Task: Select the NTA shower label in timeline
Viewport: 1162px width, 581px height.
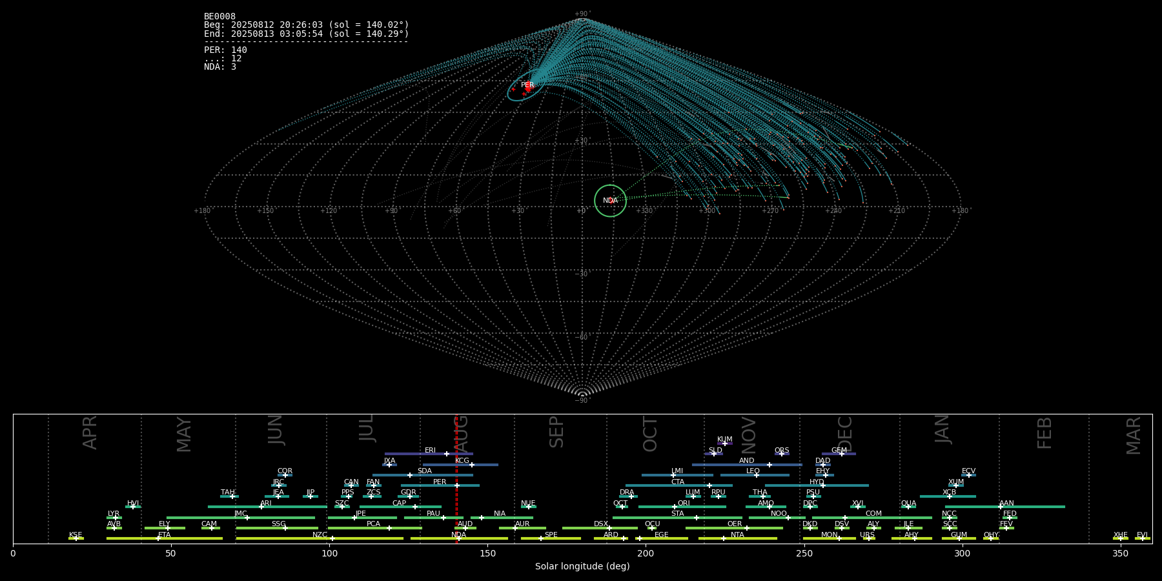Action: [737, 535]
